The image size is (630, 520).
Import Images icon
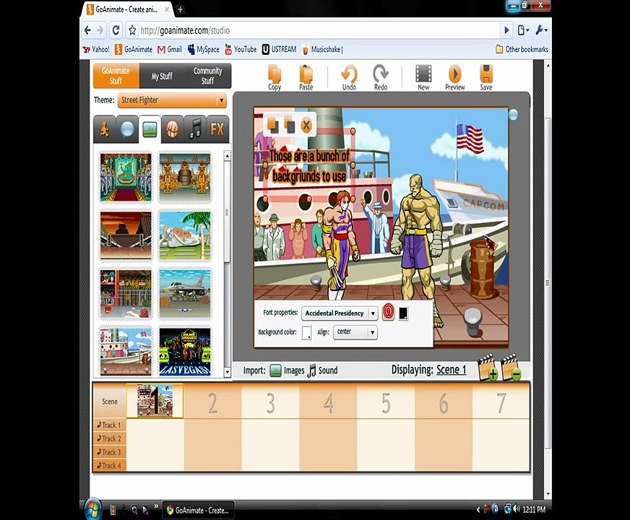[x=276, y=370]
